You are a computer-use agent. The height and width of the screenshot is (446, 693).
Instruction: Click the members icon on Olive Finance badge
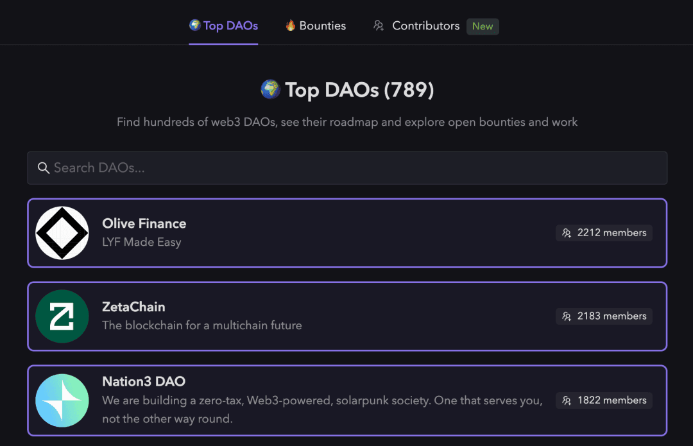[x=567, y=233]
